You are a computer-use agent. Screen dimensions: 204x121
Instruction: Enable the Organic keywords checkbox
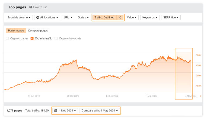56,38
